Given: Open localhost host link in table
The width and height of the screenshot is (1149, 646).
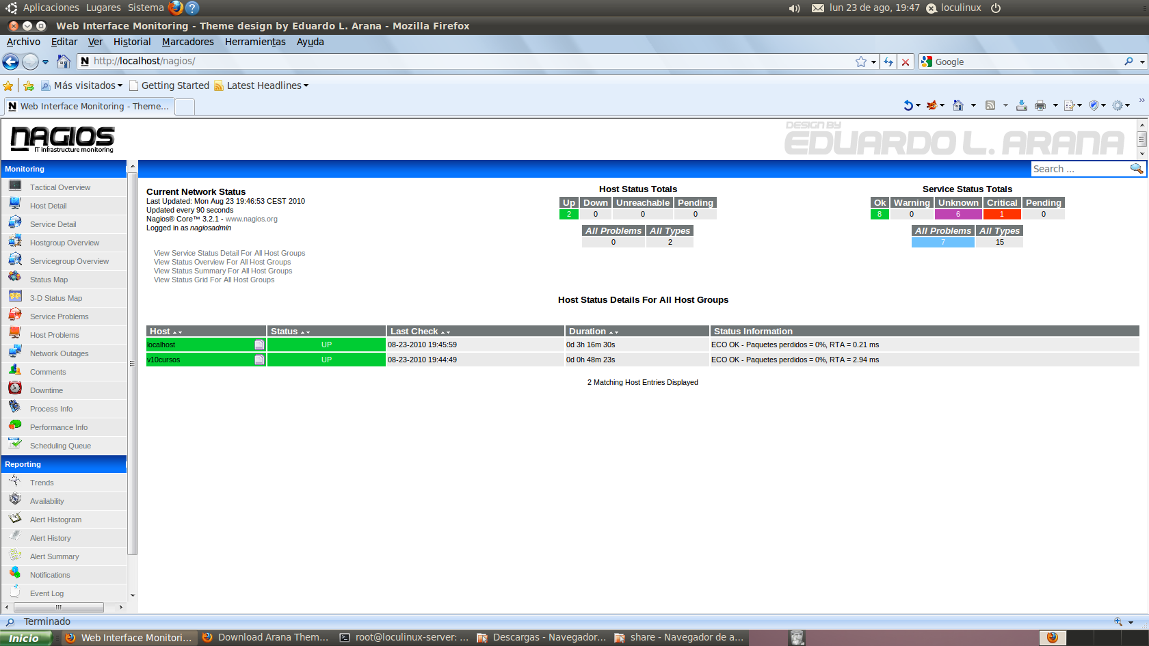Looking at the screenshot, I should point(161,345).
